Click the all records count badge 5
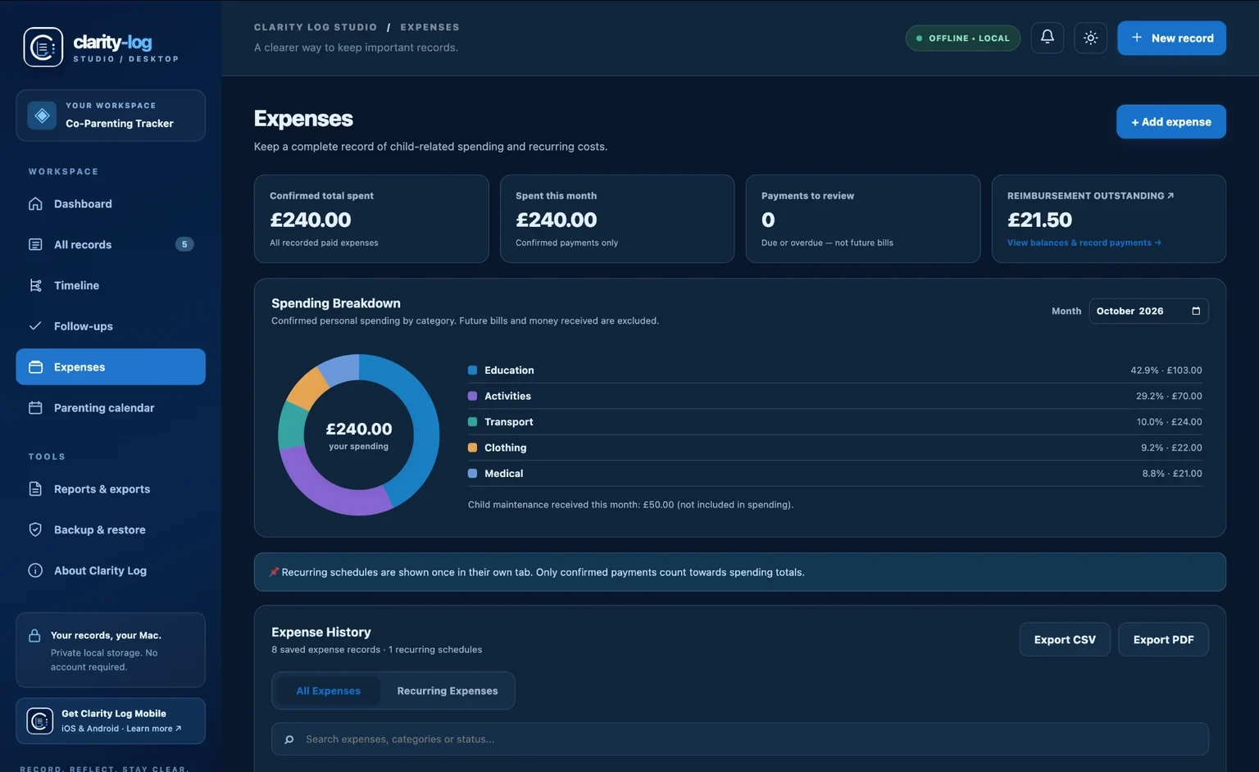Screen dimensions: 1259x772 tap(184, 244)
